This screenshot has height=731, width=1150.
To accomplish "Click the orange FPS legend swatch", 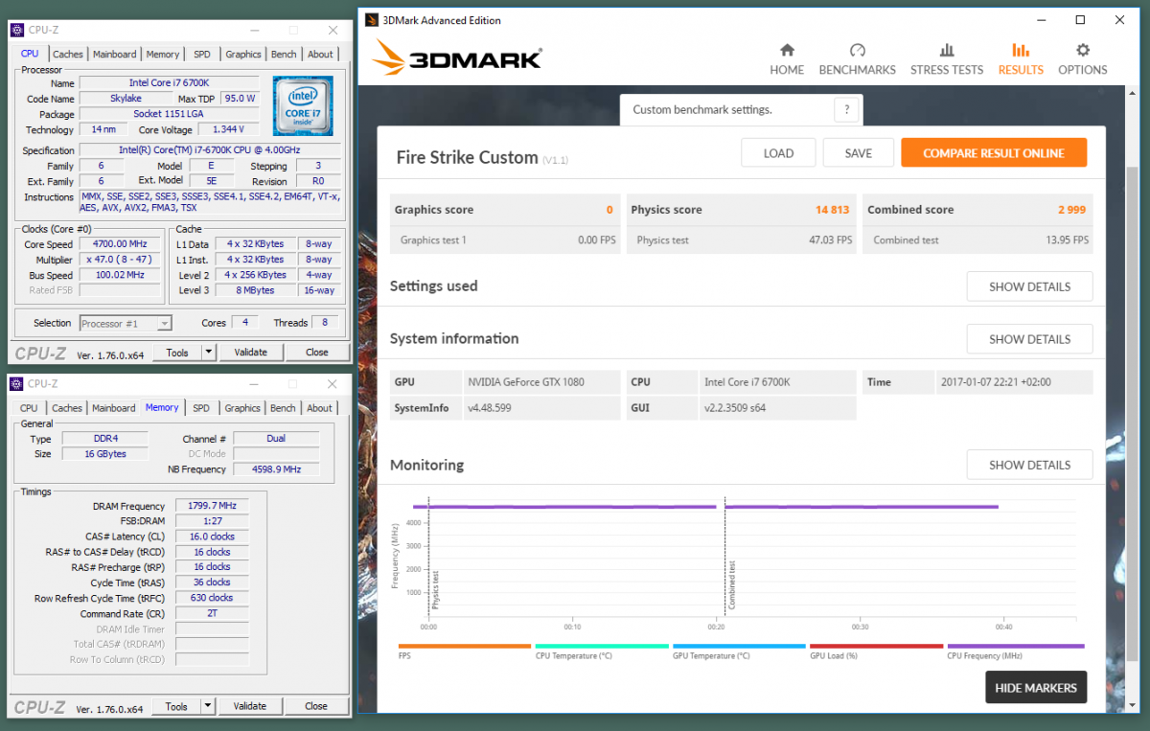I will pyautogui.click(x=465, y=647).
